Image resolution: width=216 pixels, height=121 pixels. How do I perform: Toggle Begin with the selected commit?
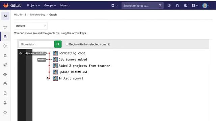pos(67,44)
